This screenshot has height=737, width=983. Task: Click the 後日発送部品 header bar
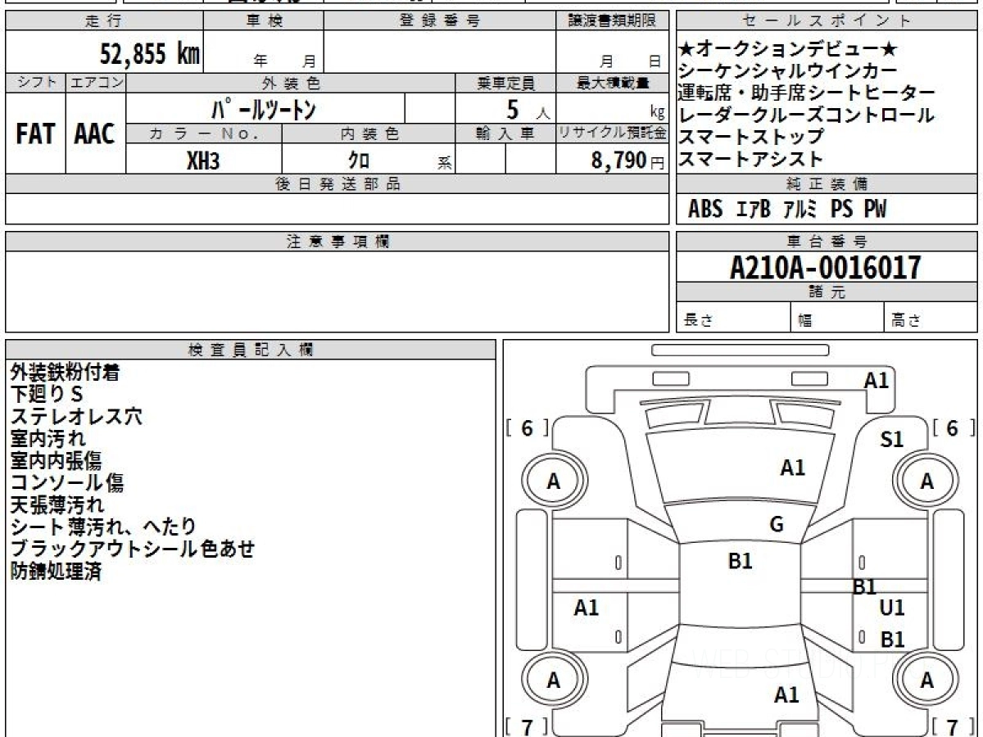point(337,183)
